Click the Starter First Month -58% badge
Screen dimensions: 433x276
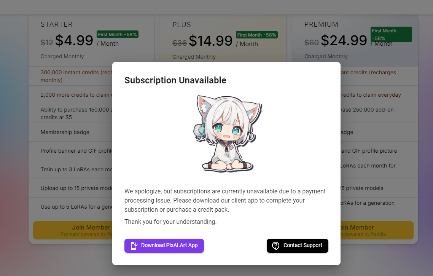[117, 35]
